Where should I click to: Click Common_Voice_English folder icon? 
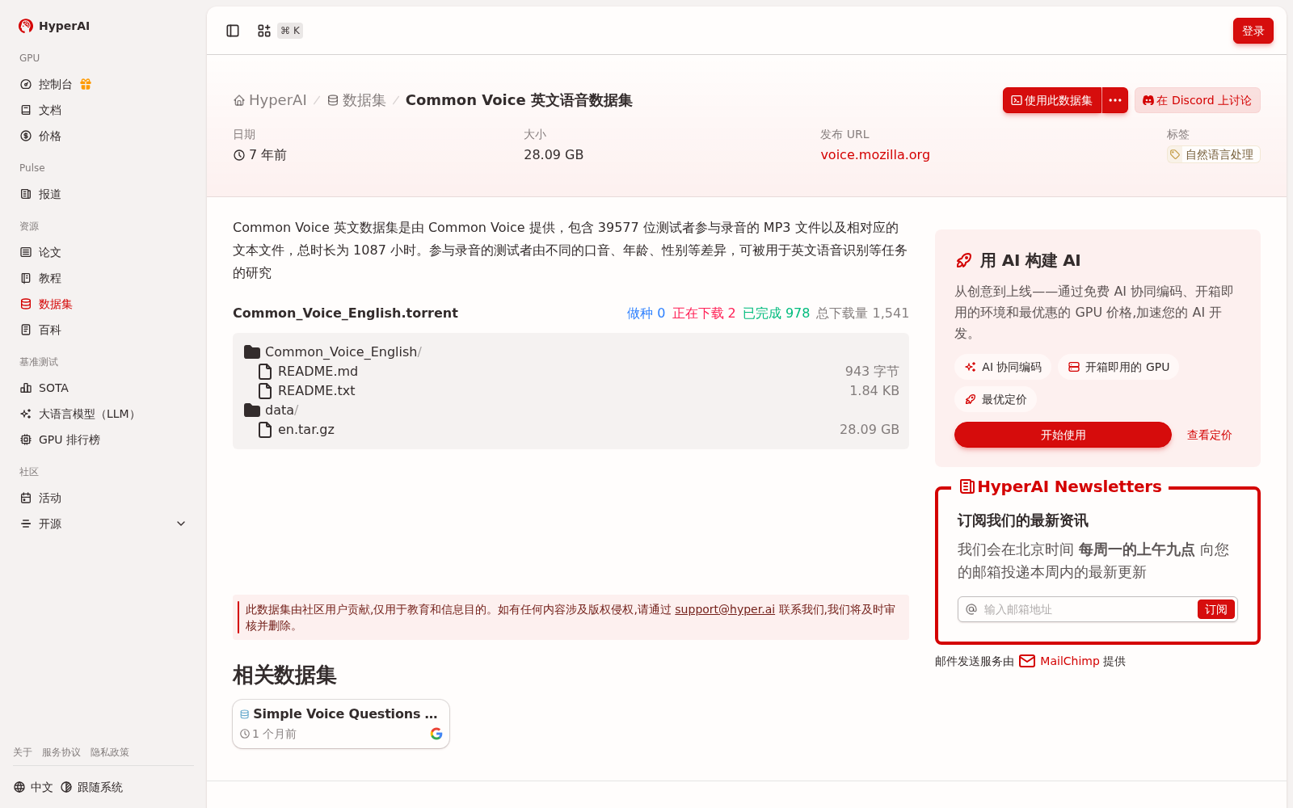click(252, 351)
